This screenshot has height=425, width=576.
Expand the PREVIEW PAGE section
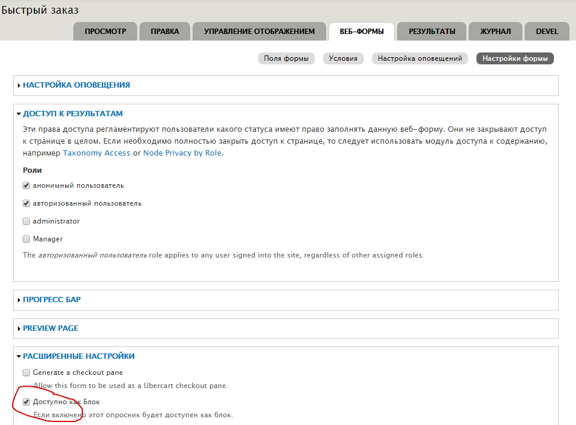pos(51,328)
